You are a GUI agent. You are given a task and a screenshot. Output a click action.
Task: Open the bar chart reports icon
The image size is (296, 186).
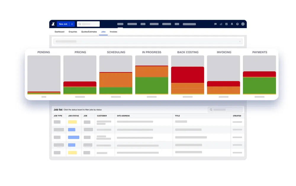pyautogui.click(x=221, y=24)
